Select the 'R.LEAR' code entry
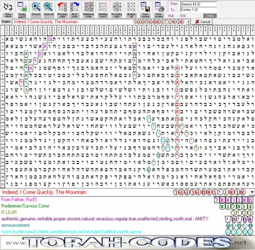The width and height of the screenshot is (255, 250). 9,212
